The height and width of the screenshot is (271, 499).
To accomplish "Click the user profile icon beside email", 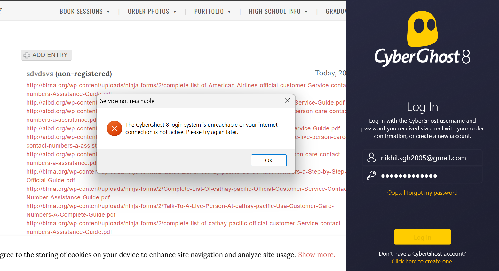I will pos(371,158).
